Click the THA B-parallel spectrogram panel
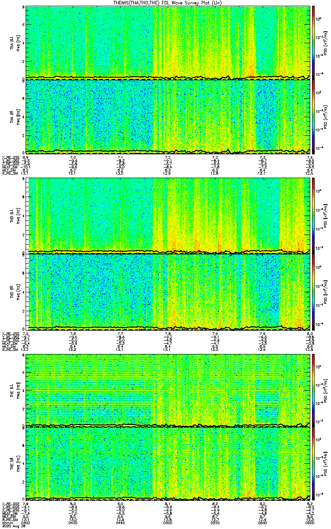The image size is (331, 529). [168, 117]
